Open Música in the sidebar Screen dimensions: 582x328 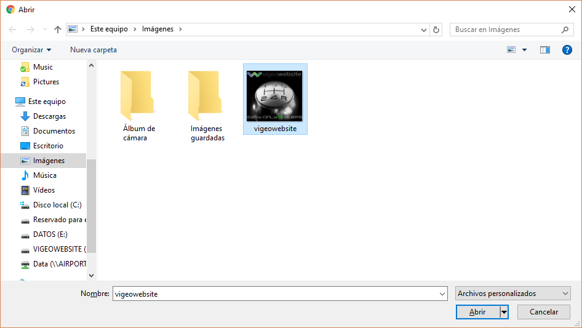tap(44, 175)
